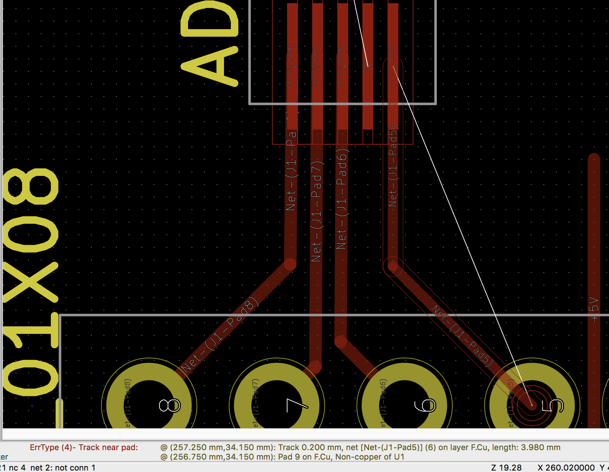Select the unconnected U1 pad with the ratsnest
609x472 pixels.
coord(368,66)
